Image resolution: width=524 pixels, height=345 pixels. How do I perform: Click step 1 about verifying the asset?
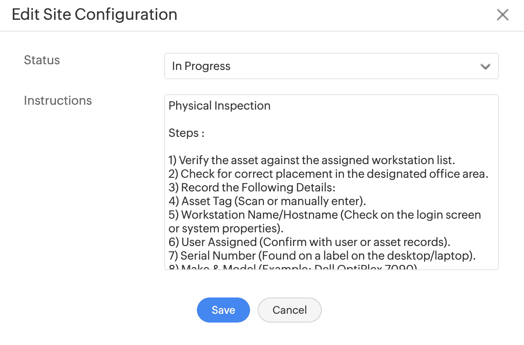tap(311, 161)
